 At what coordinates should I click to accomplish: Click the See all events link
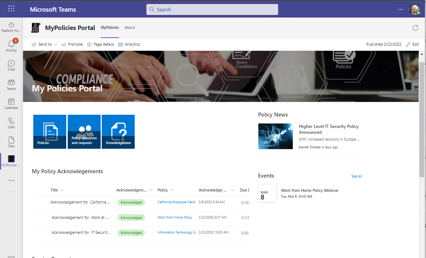356,176
